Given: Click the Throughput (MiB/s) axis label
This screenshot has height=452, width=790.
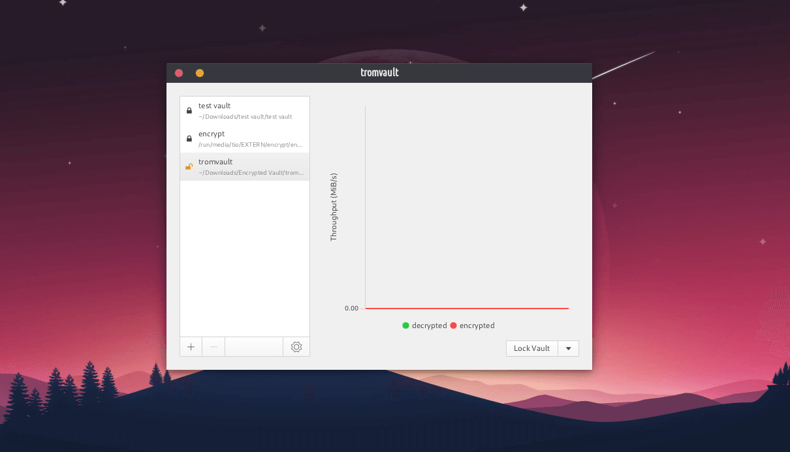Looking at the screenshot, I should tap(334, 207).
